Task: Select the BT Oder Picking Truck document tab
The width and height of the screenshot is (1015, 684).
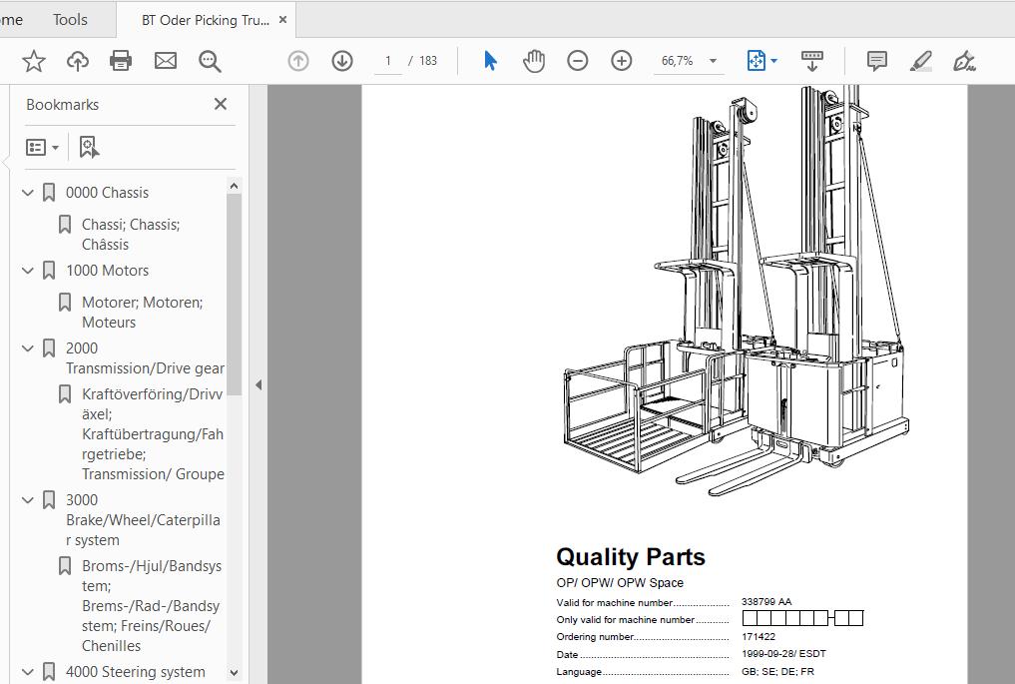Action: click(x=205, y=20)
